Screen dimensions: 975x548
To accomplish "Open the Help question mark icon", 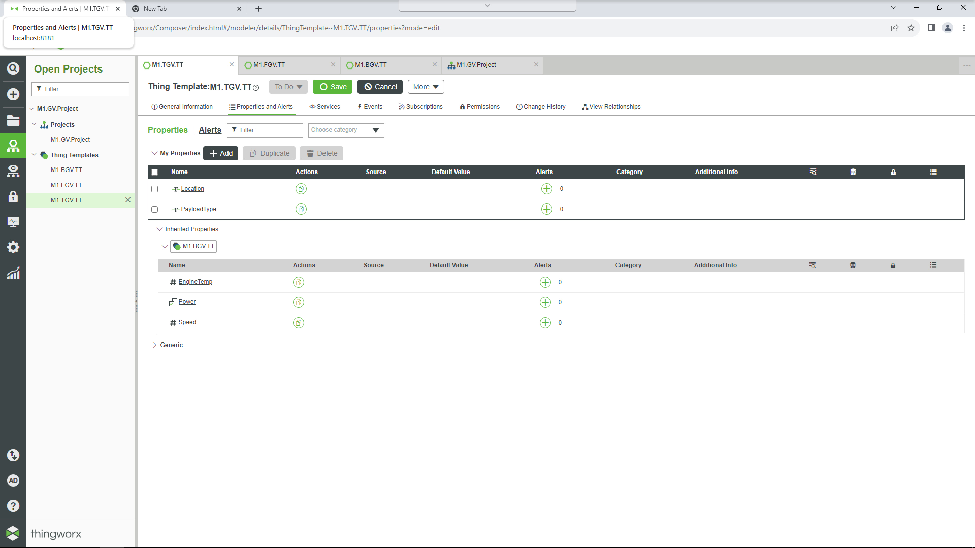I will [x=13, y=506].
